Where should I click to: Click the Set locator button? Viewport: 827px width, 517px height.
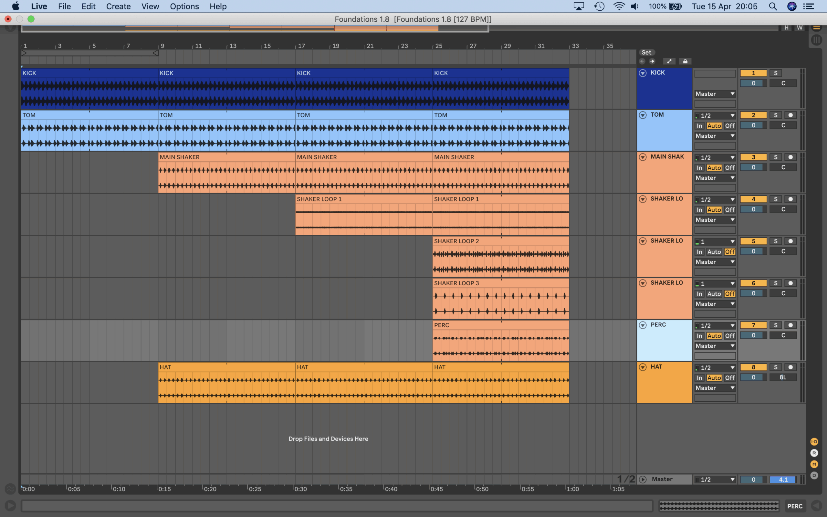click(x=646, y=52)
